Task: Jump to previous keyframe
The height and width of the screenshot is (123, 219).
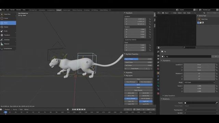Action: click(75, 109)
